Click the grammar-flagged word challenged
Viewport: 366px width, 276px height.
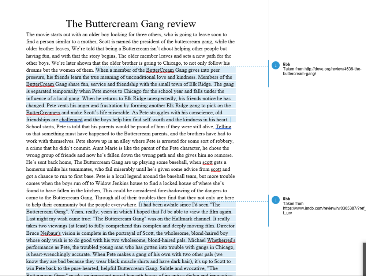[71, 120]
